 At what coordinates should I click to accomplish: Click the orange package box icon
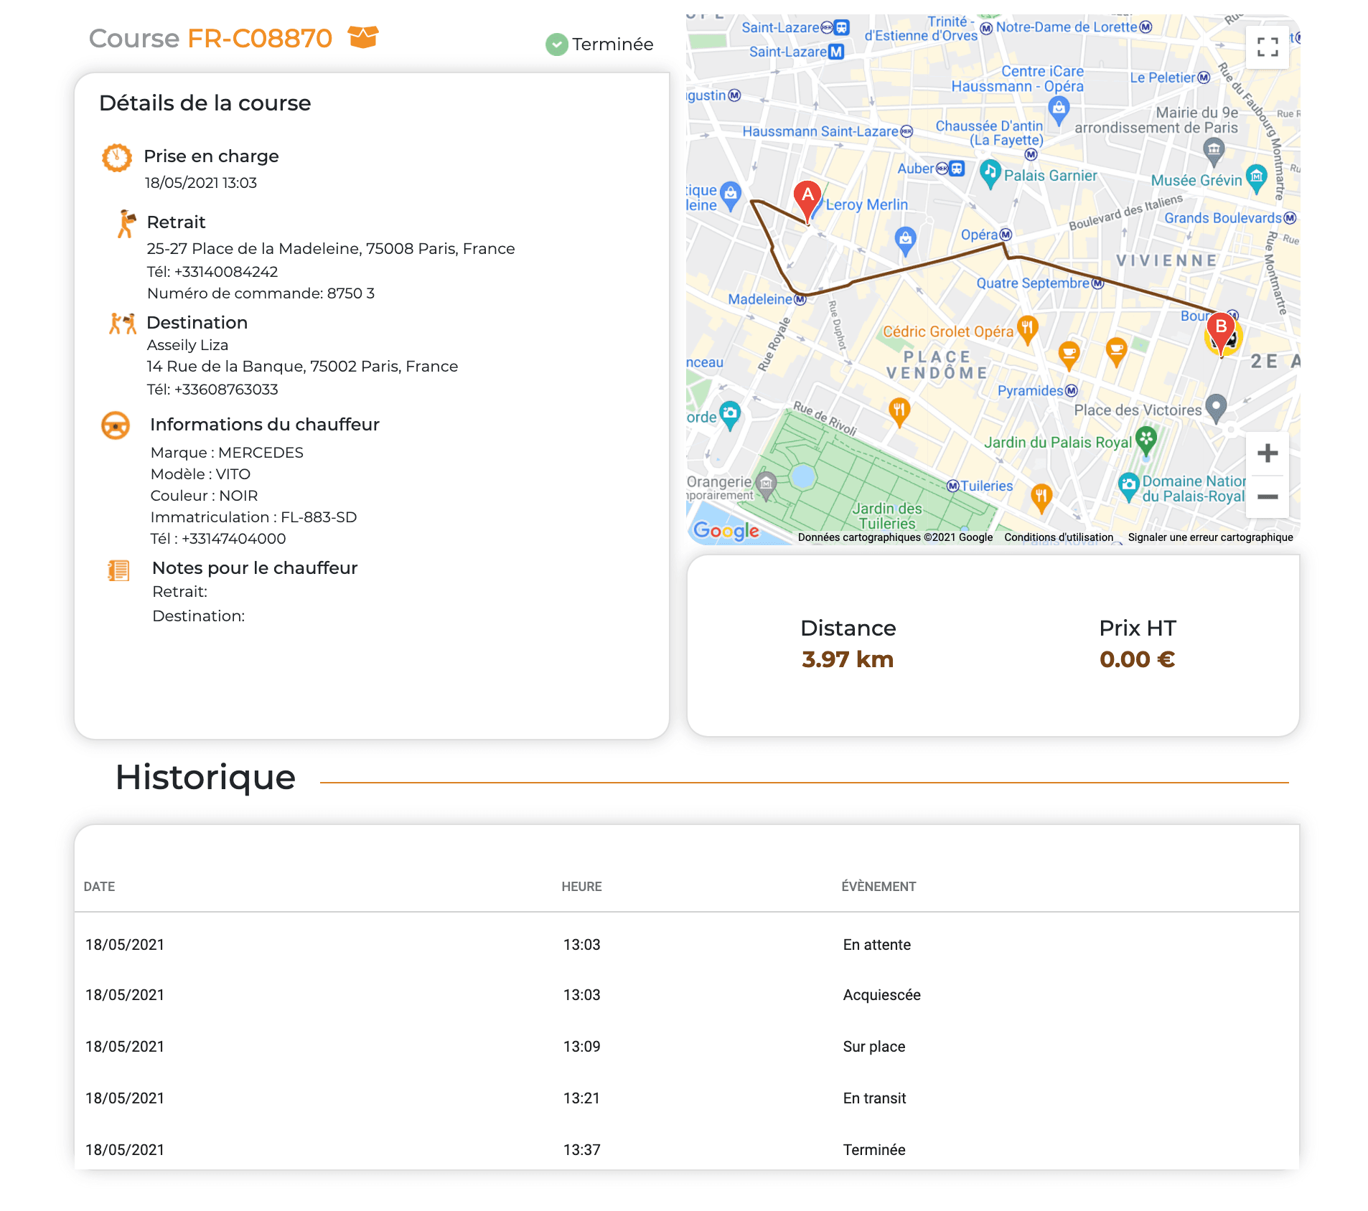(363, 37)
